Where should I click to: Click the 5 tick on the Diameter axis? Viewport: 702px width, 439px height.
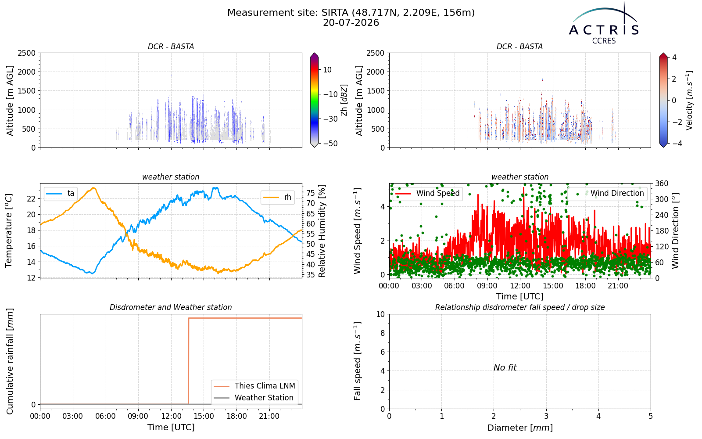coord(651,416)
